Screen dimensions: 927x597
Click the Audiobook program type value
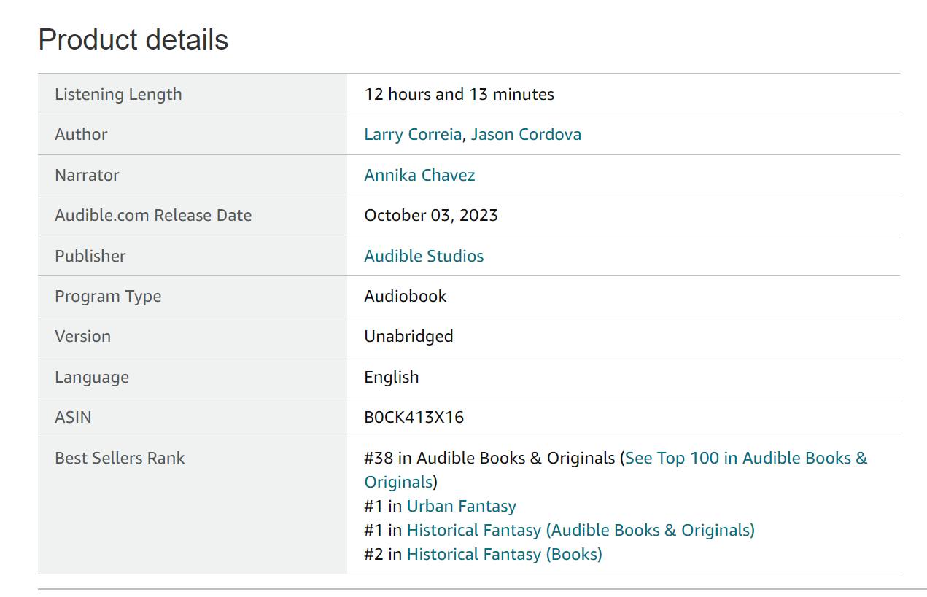(x=405, y=297)
